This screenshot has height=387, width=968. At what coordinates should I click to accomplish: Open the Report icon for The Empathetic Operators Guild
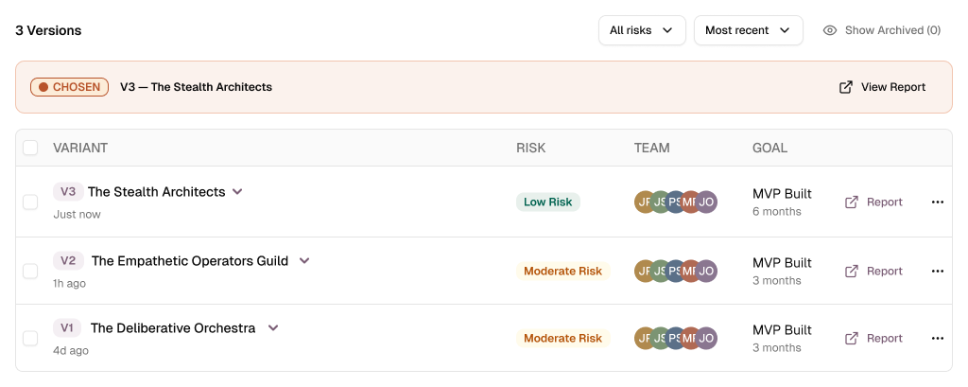852,272
